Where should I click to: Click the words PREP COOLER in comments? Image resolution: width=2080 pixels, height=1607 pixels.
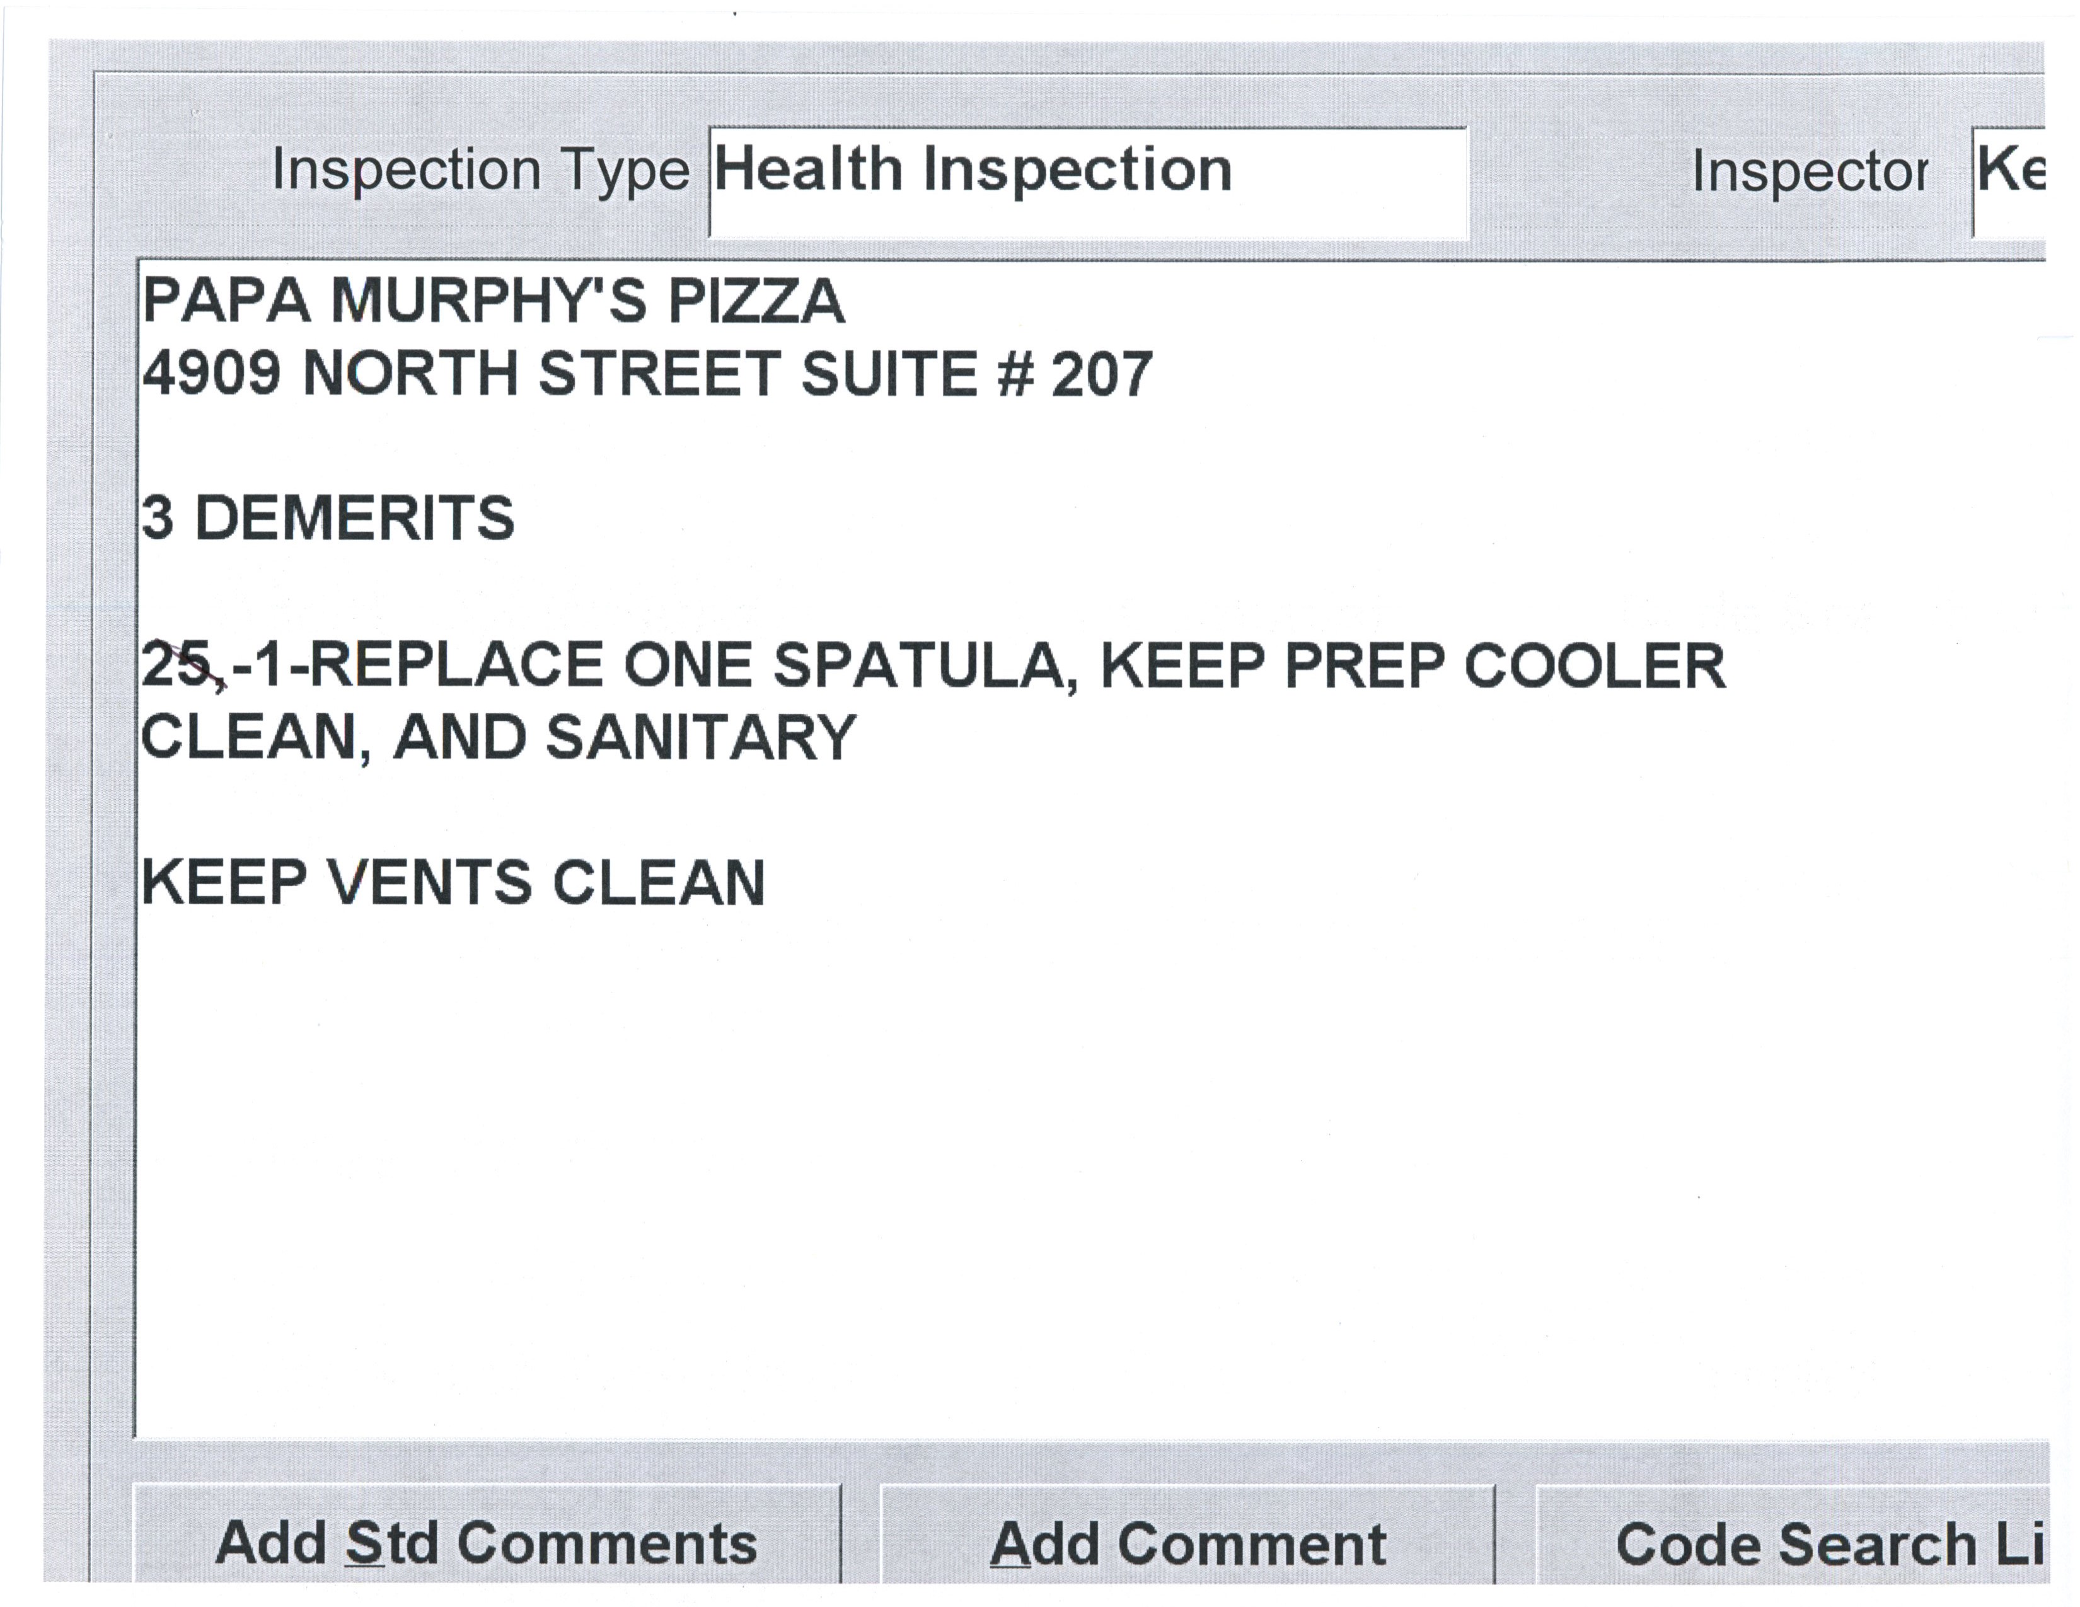(1505, 665)
